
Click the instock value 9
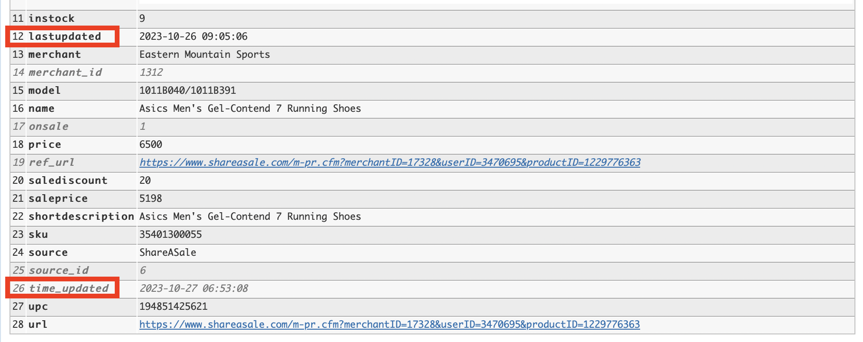tap(142, 18)
